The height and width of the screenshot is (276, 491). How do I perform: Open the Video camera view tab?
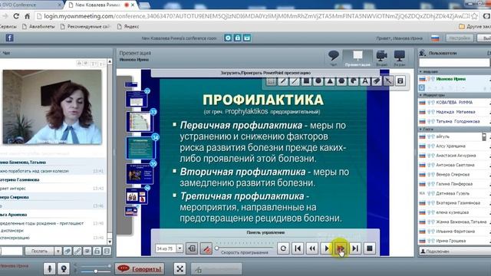tap(382, 58)
